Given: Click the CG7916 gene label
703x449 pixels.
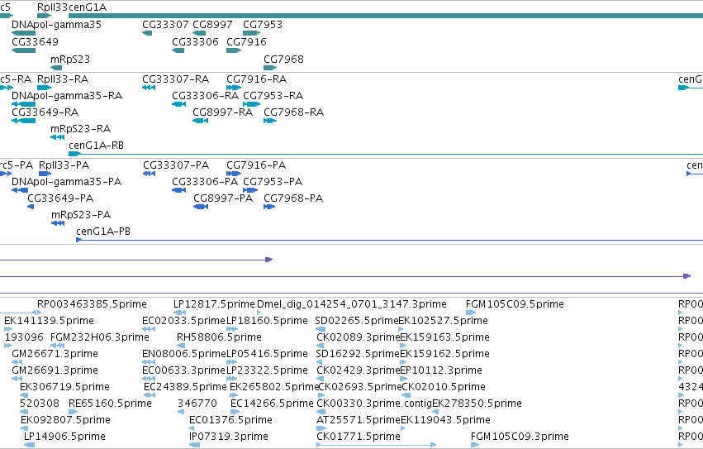Looking at the screenshot, I should 247,41.
